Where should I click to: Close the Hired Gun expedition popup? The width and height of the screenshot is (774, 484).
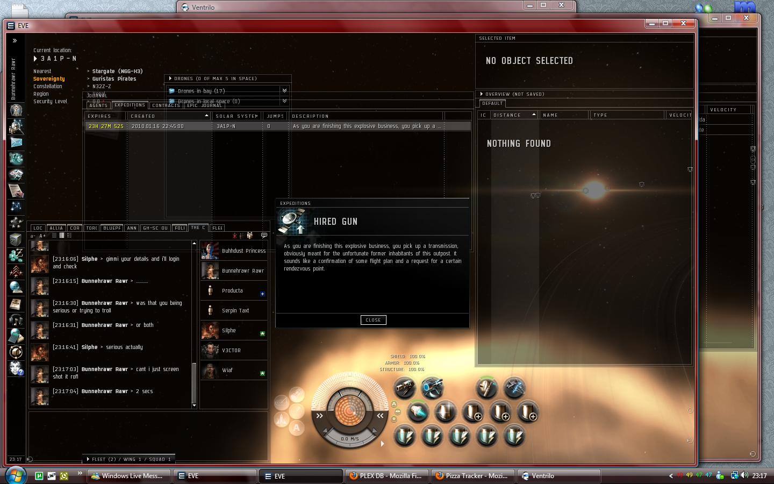373,320
